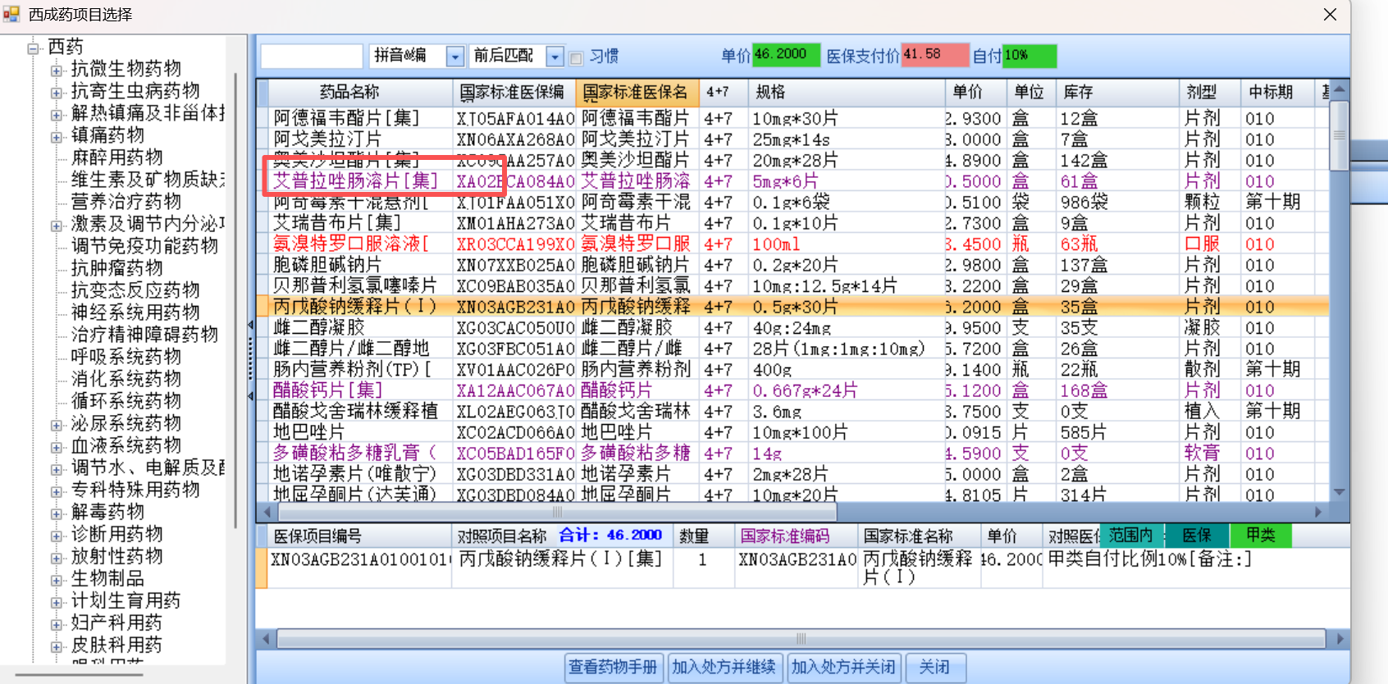The height and width of the screenshot is (684, 1388).
Task: Select 抗肿瘤药物 in the category tree
Action: [x=116, y=267]
